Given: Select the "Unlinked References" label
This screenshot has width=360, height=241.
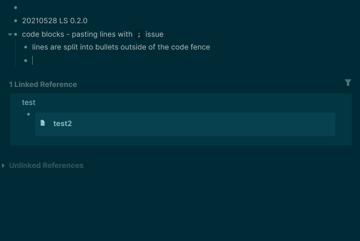Looking at the screenshot, I should (x=46, y=165).
